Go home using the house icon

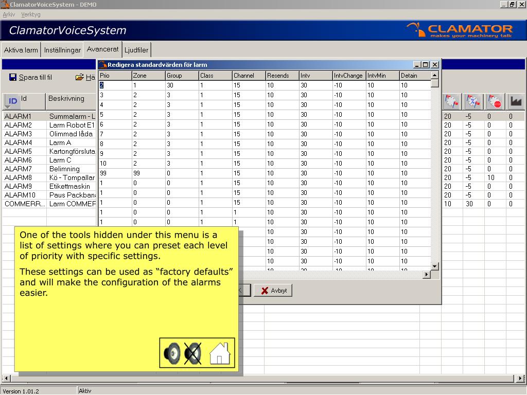[x=220, y=353]
